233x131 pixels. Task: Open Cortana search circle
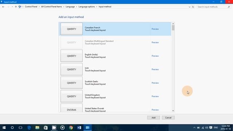tap(12, 128)
